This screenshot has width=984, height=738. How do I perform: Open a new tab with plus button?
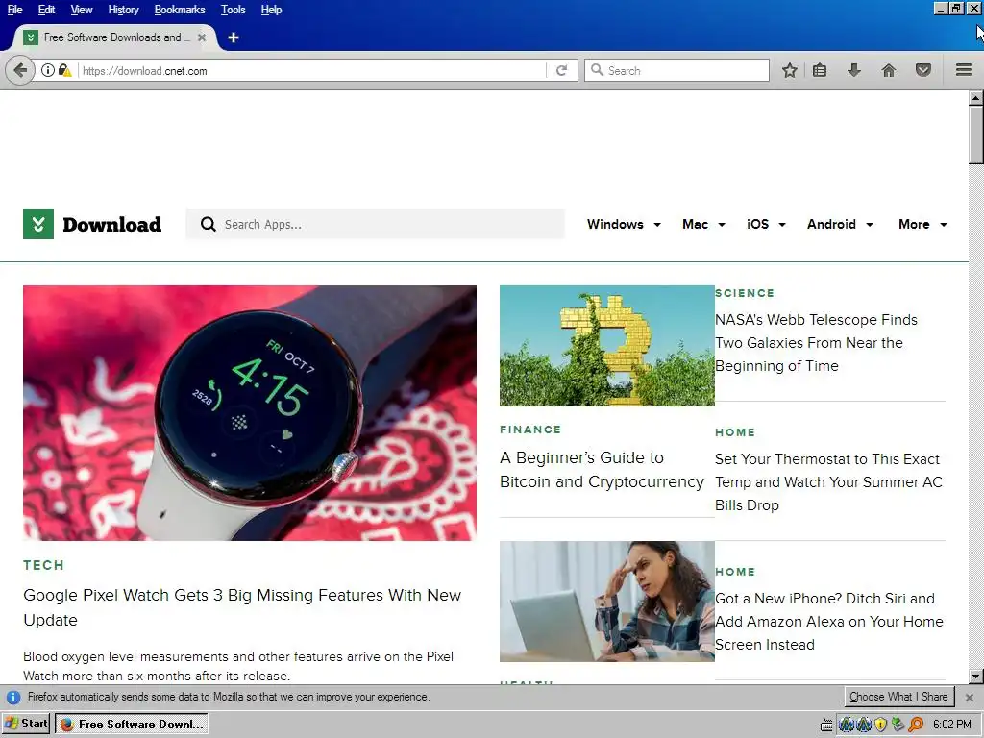(x=234, y=37)
